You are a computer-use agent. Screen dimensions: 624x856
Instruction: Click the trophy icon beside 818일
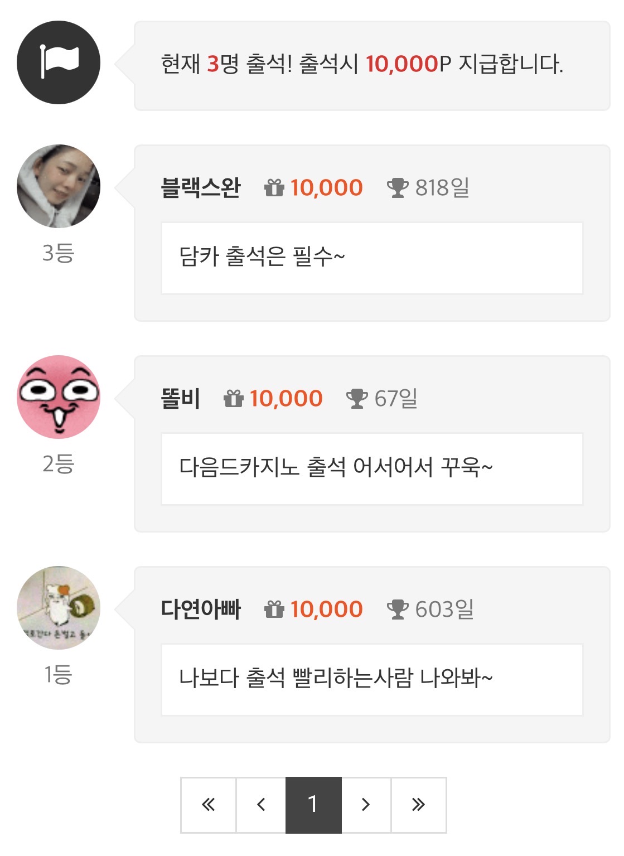coord(398,188)
